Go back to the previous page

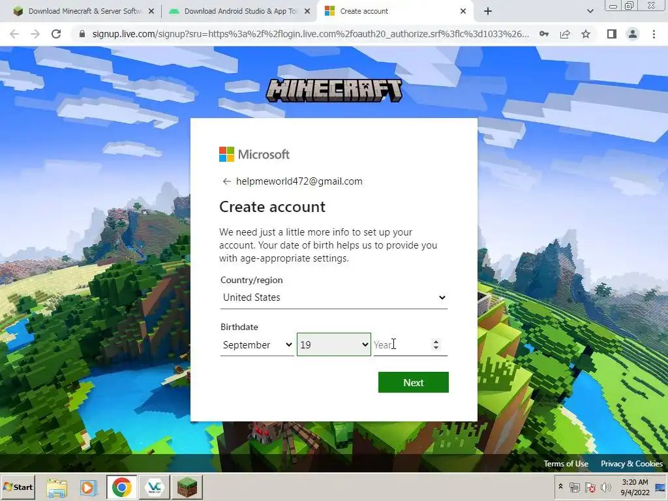(x=14, y=34)
